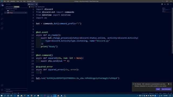173x97 pixels.
Task: Open Run and Debug view in activity bar
Action: (2, 19)
